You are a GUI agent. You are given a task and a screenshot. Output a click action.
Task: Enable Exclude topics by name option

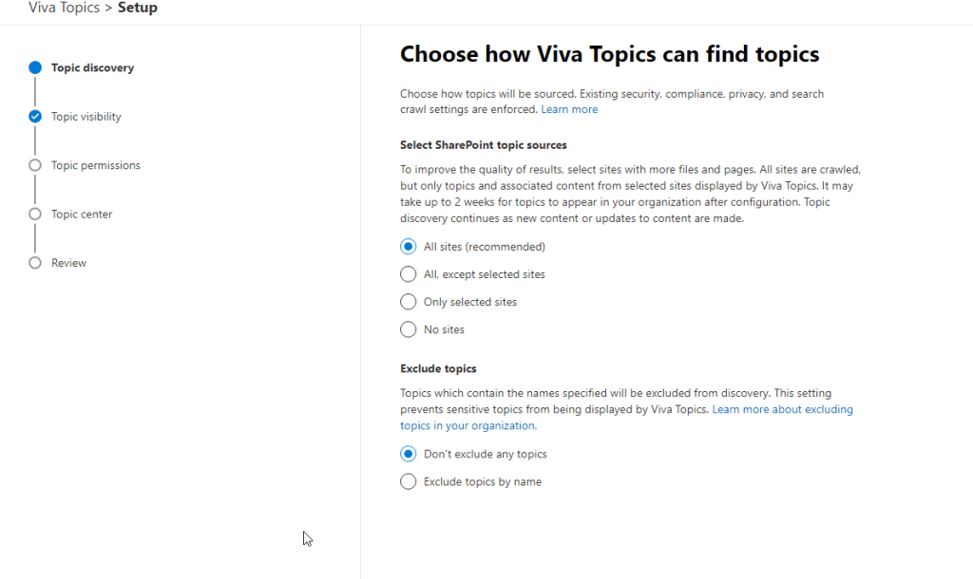point(409,481)
